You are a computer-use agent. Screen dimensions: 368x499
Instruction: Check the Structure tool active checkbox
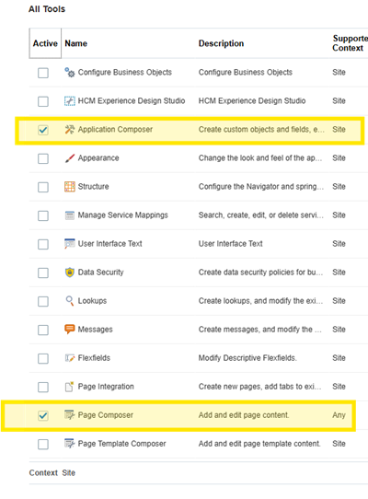tap(43, 187)
